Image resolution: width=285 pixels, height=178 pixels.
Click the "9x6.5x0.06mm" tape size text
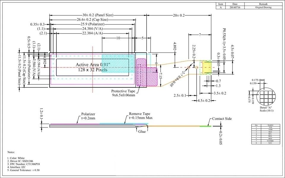tap(123, 95)
